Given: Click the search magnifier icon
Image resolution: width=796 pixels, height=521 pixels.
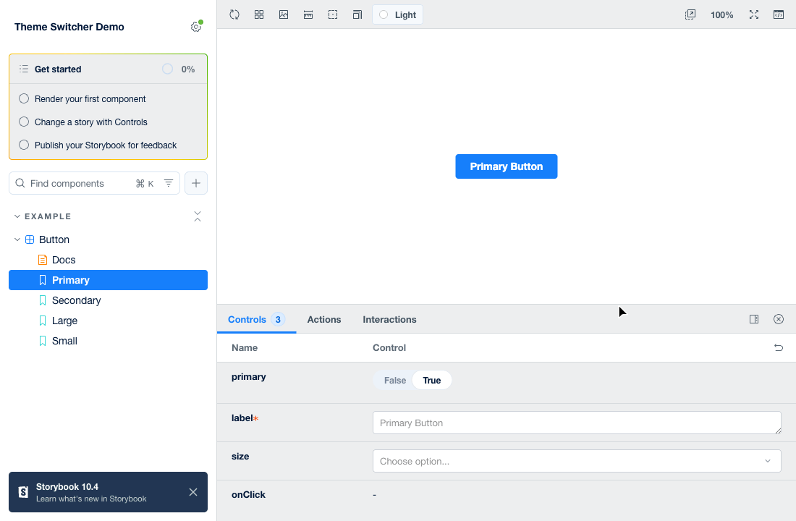Looking at the screenshot, I should (20, 183).
